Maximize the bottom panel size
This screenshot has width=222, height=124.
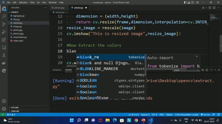[x=215, y=70]
